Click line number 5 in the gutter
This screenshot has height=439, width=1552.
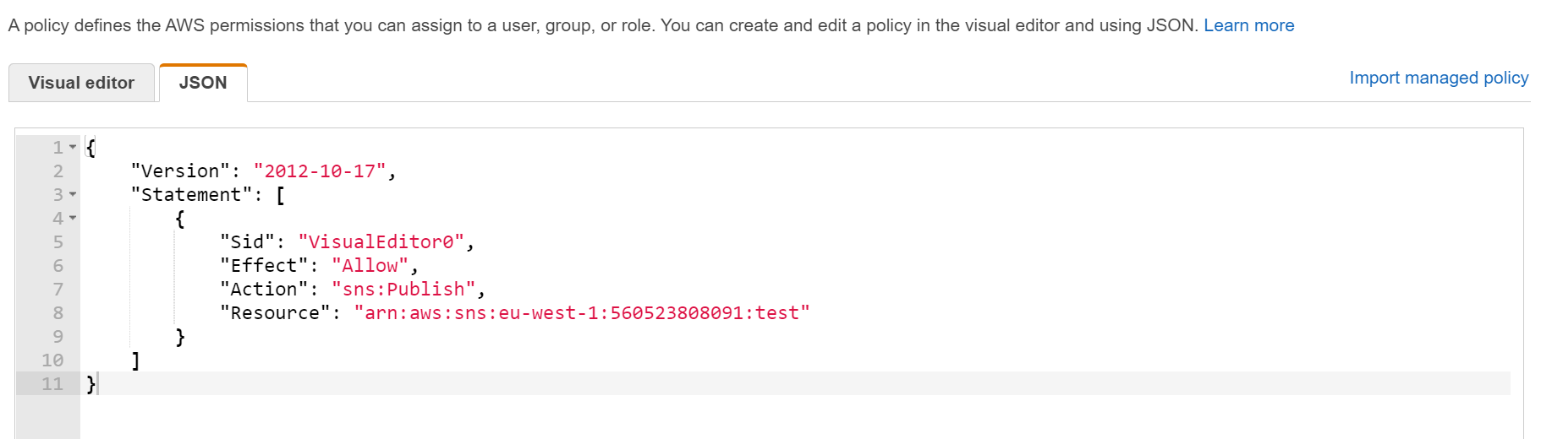pyautogui.click(x=58, y=242)
